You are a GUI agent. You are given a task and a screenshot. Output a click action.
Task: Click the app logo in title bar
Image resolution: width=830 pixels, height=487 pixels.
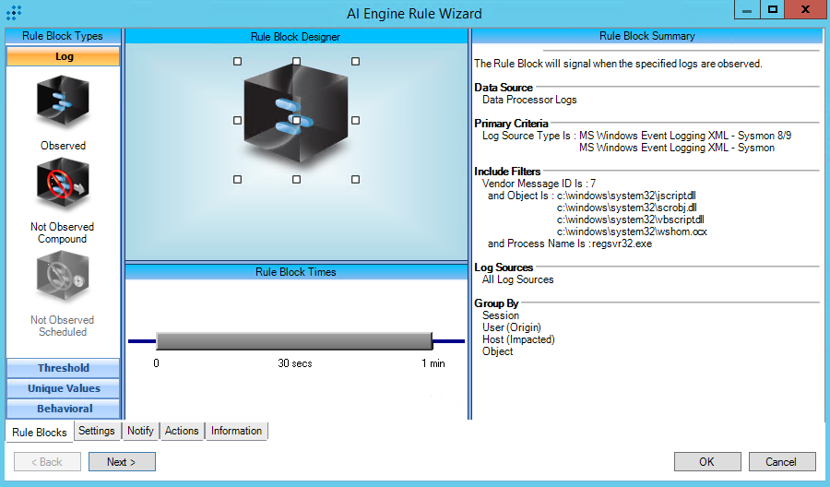coord(14,13)
